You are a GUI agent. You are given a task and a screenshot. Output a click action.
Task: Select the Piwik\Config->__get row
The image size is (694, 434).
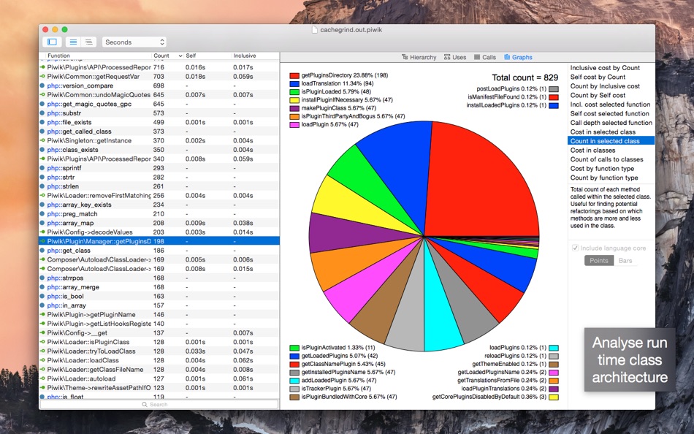[x=159, y=332]
